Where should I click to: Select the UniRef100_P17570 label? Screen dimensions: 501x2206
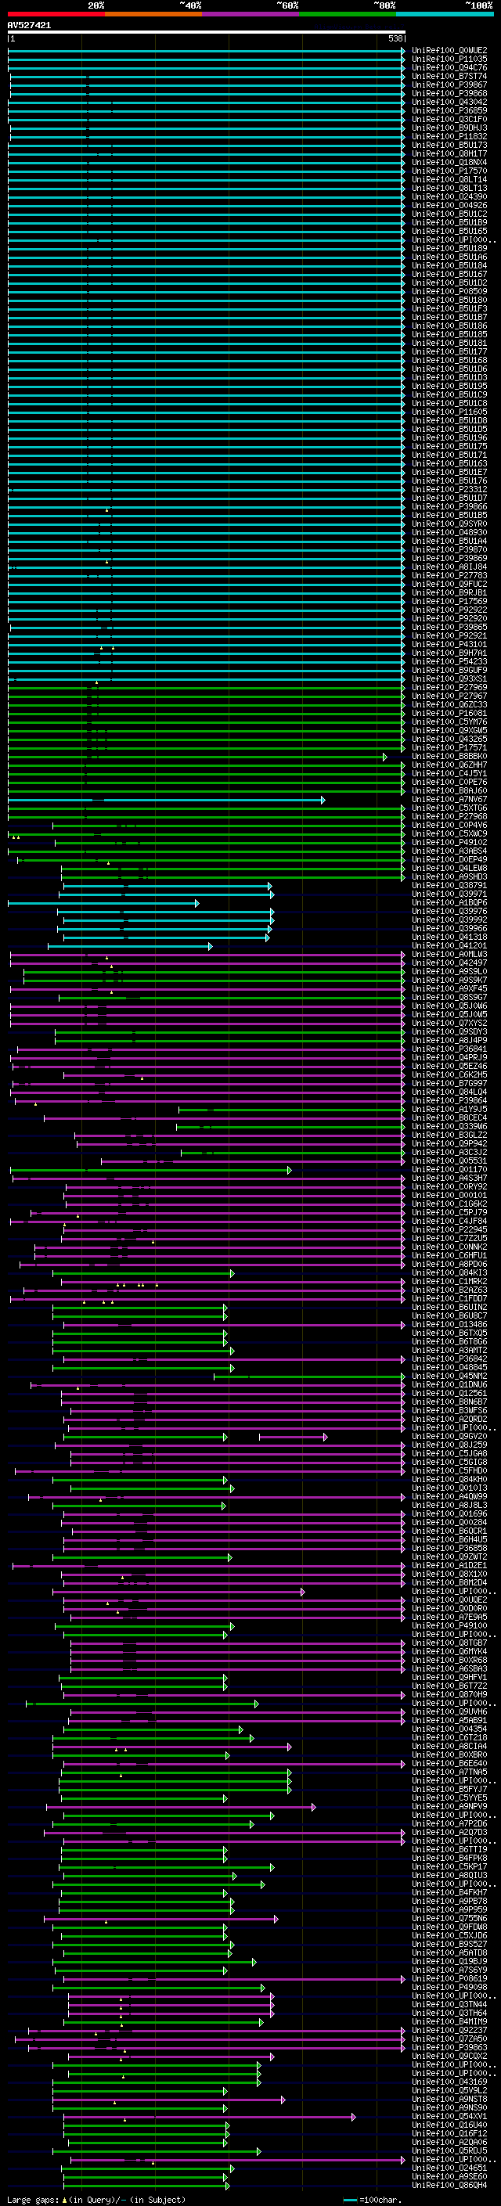click(449, 171)
